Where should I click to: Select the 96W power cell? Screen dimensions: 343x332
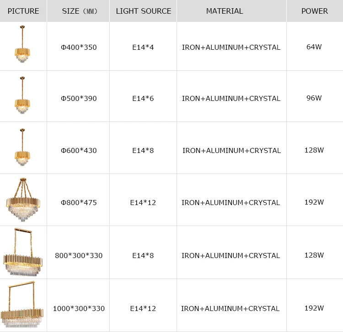point(314,98)
